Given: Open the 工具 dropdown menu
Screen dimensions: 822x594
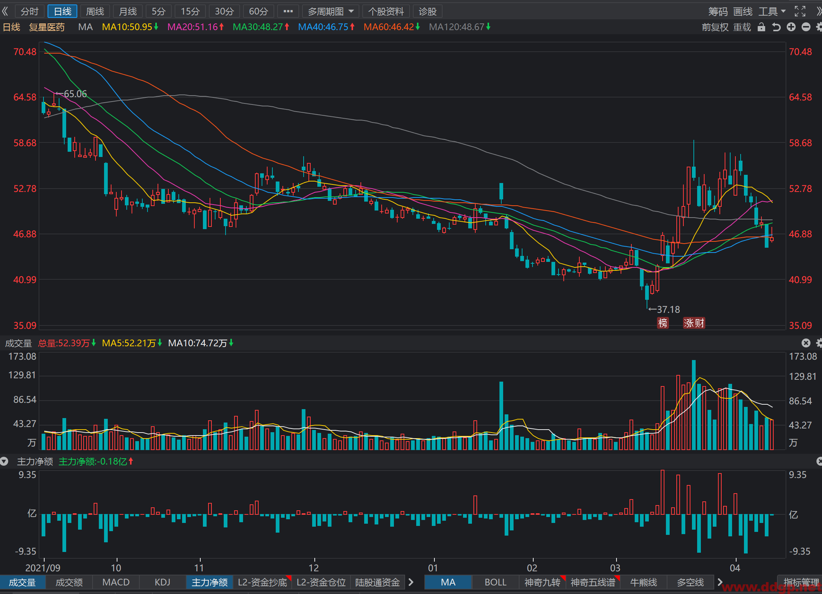Looking at the screenshot, I should 772,12.
